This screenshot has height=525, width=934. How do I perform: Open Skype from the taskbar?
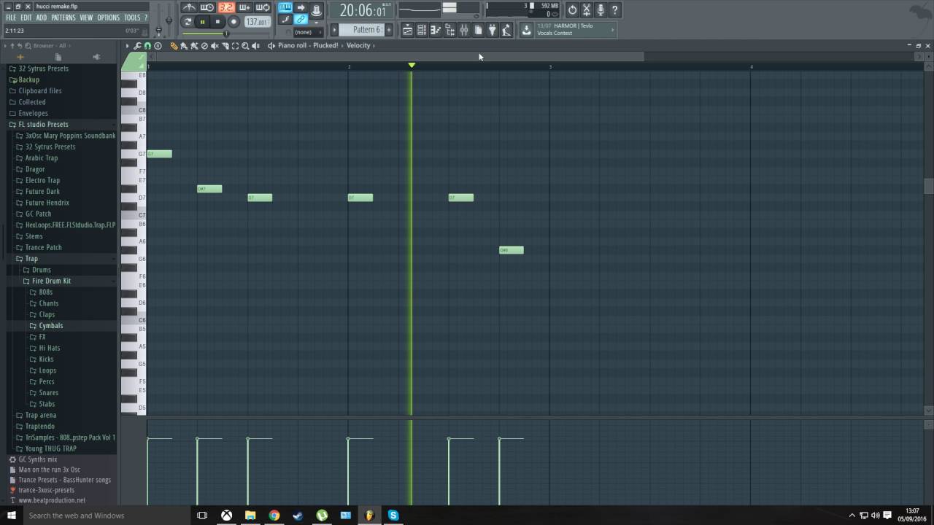coord(393,516)
